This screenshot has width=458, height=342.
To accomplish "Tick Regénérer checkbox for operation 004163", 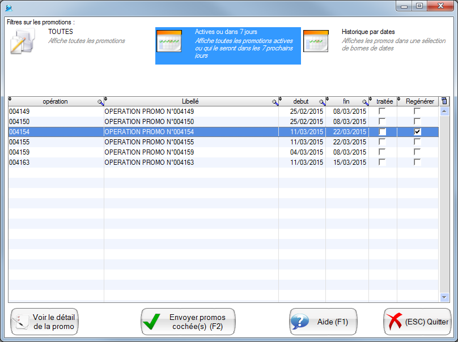I will pos(417,163).
